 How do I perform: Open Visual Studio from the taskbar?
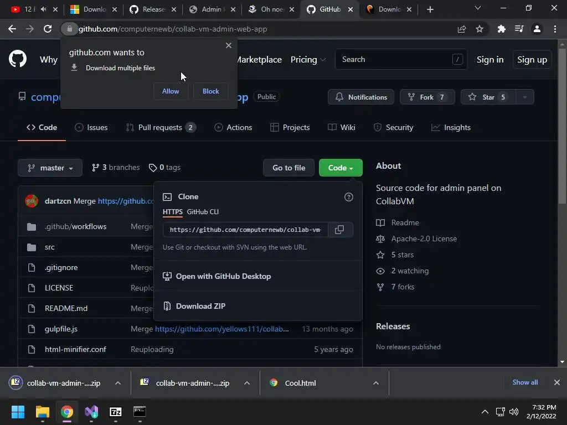[x=91, y=411]
